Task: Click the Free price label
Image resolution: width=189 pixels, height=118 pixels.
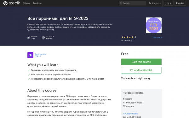Action: click(x=125, y=54)
